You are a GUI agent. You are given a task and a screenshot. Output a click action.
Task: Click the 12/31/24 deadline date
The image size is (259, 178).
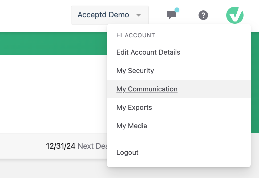(60, 146)
